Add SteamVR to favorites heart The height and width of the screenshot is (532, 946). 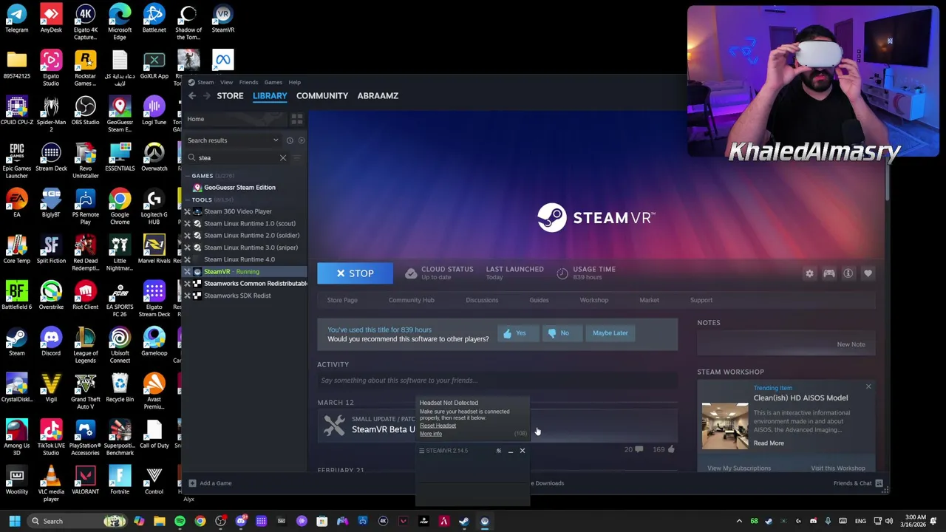[x=868, y=273]
